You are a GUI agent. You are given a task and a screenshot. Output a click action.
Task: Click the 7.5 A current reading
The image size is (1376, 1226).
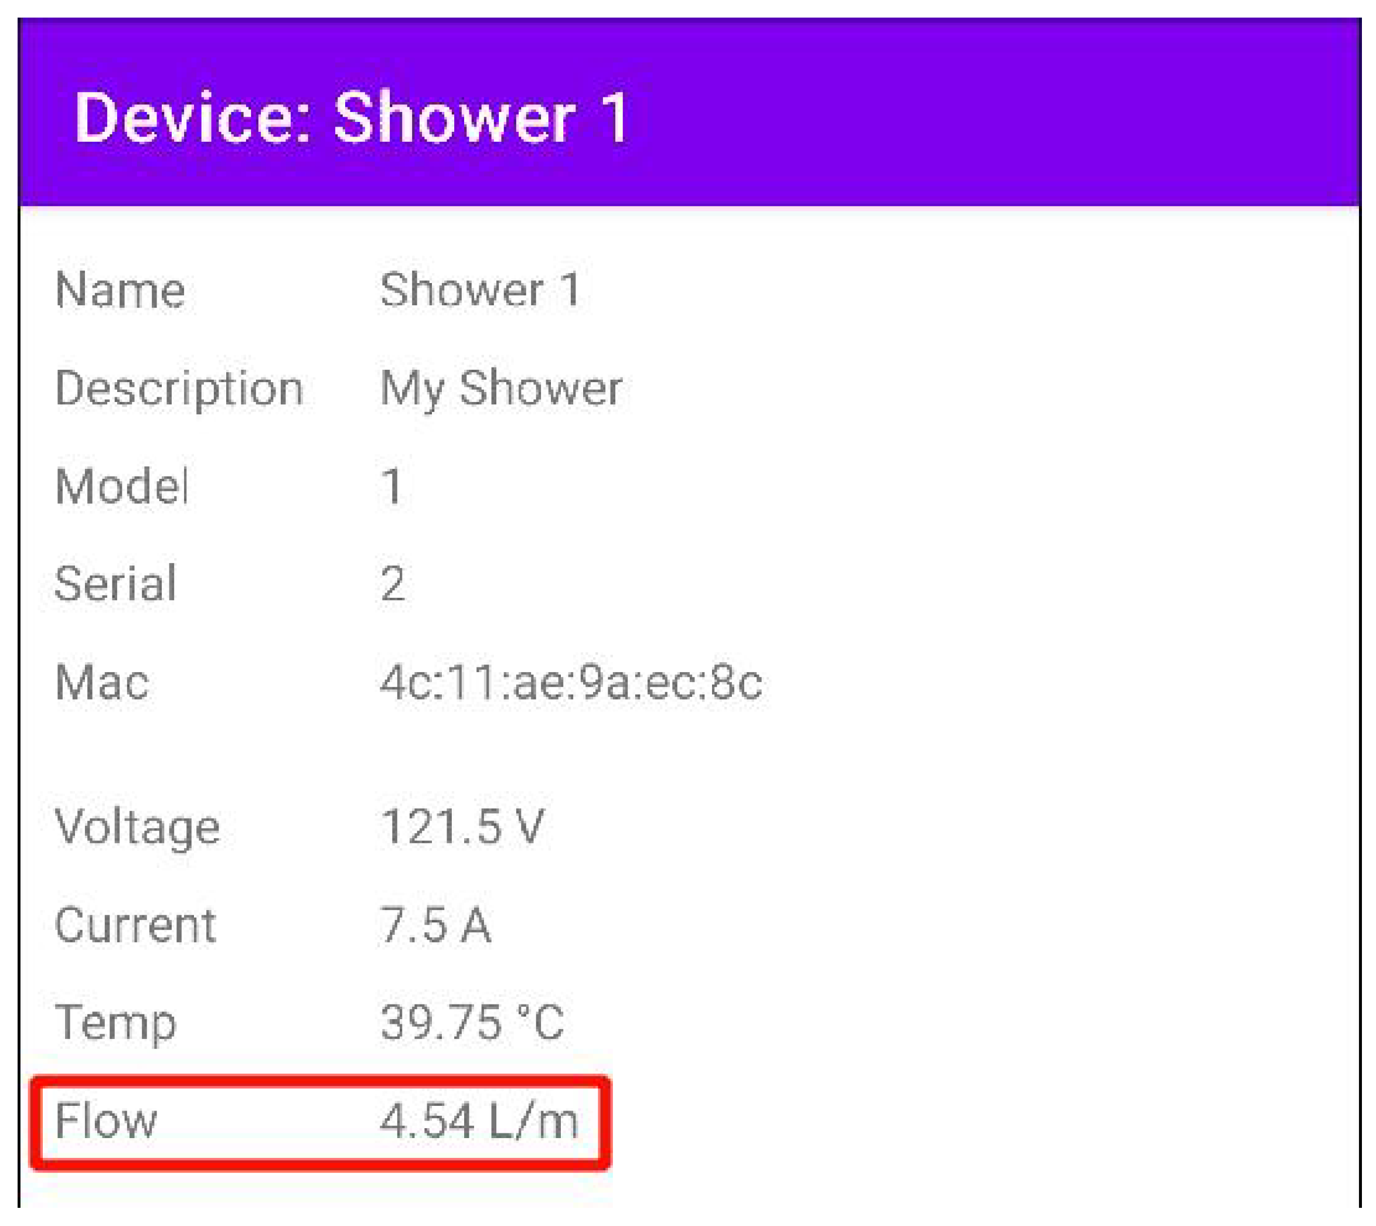(x=435, y=924)
